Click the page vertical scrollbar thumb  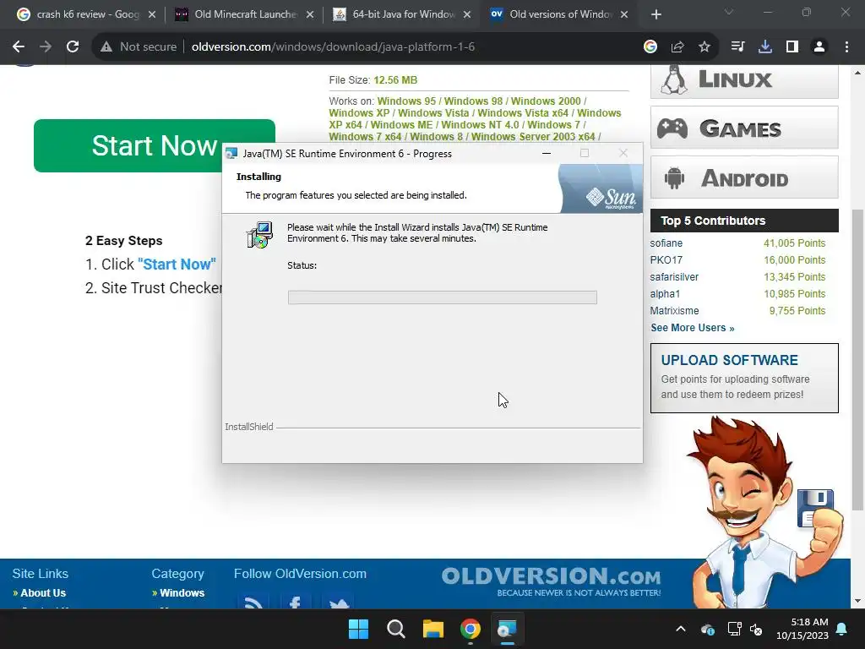tap(857, 359)
